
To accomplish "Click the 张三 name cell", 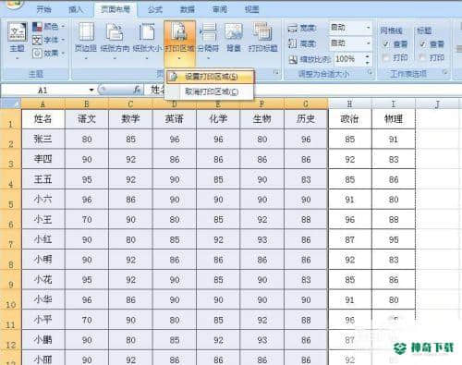I will point(43,140).
